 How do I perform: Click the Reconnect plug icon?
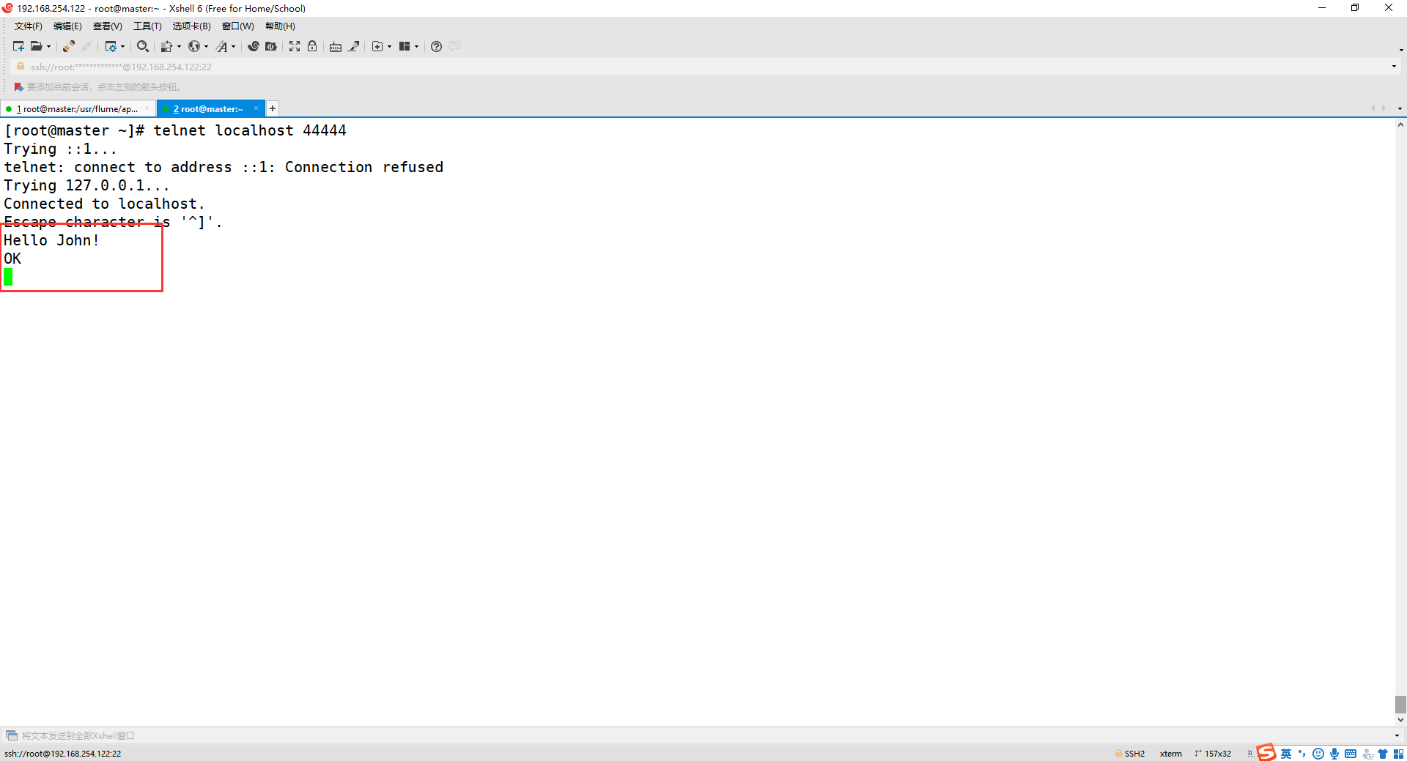coord(68,46)
